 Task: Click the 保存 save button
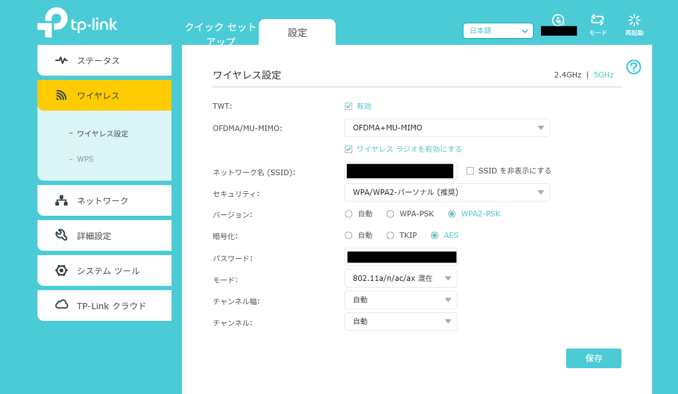point(593,358)
